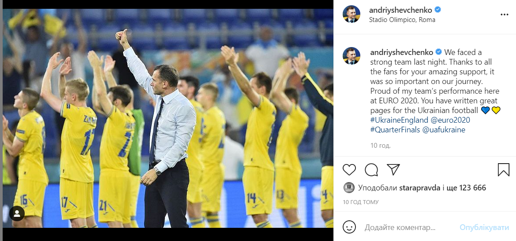Show tagged people icon on photo
516x241 pixels.
click(x=17, y=213)
